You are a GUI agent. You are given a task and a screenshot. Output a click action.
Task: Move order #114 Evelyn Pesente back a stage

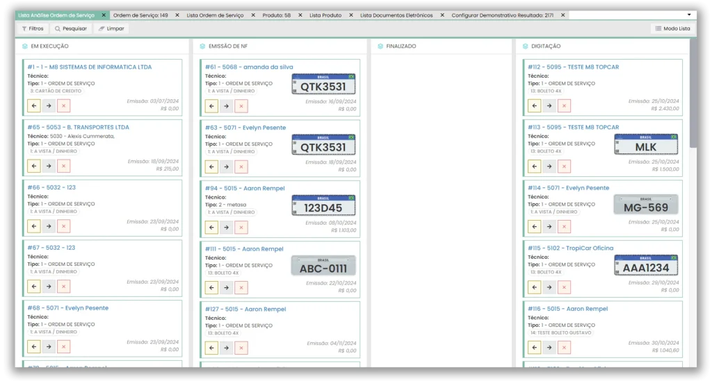coord(534,227)
